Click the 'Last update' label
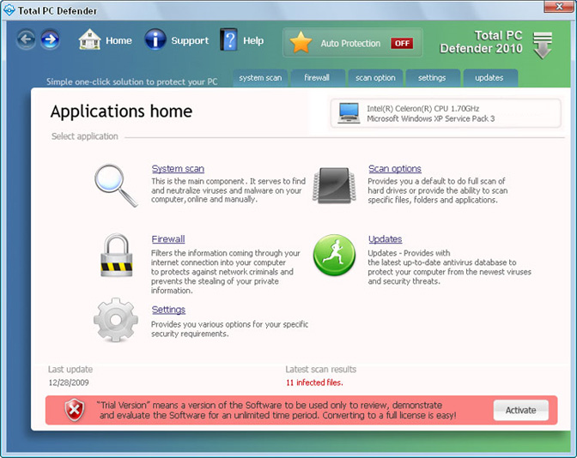This screenshot has height=458, width=577. pos(70,370)
